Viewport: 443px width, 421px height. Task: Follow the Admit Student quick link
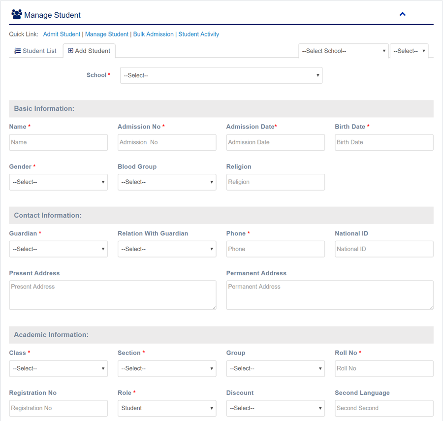tap(62, 34)
